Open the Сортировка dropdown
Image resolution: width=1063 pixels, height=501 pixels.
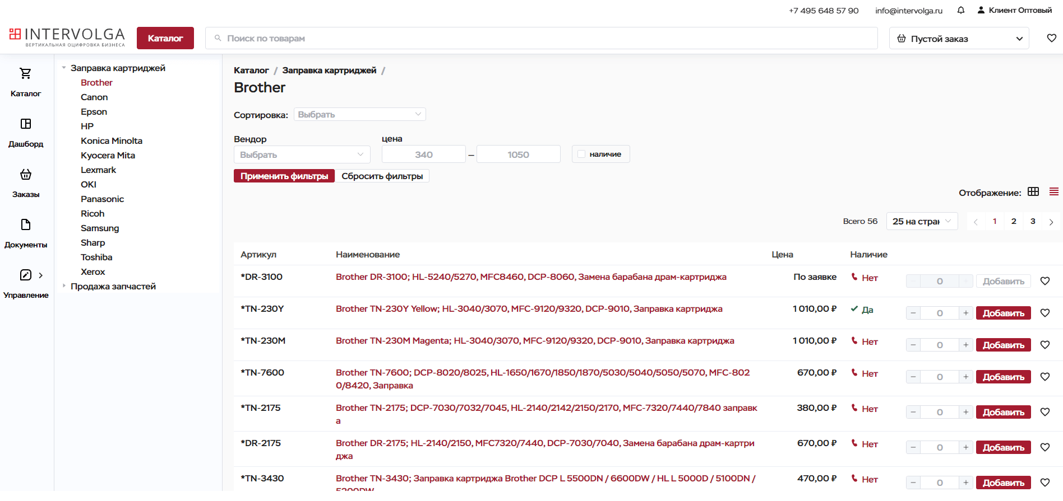point(359,114)
